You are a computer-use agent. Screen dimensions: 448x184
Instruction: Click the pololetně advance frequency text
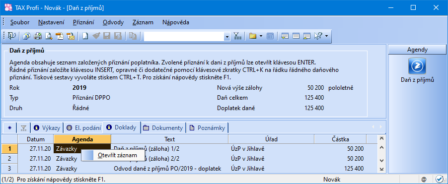[341, 88]
